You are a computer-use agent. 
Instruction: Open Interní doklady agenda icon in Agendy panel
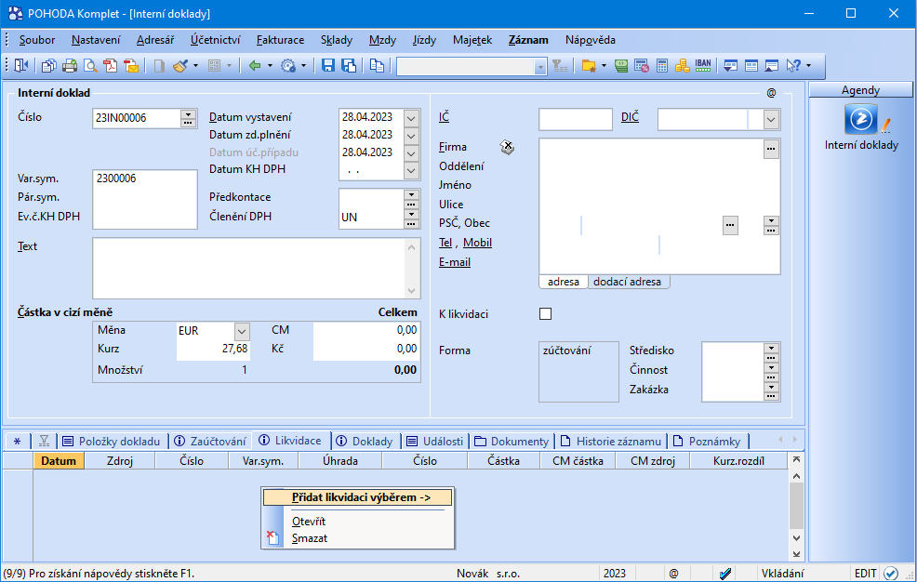pos(861,119)
